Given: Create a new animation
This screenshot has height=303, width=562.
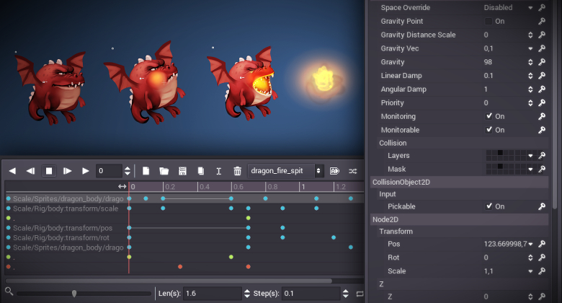Looking at the screenshot, I should (x=146, y=171).
